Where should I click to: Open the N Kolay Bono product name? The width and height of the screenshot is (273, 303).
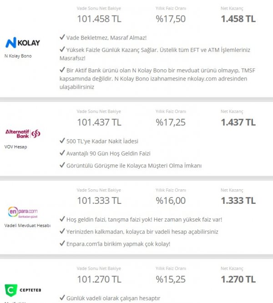click(x=19, y=56)
